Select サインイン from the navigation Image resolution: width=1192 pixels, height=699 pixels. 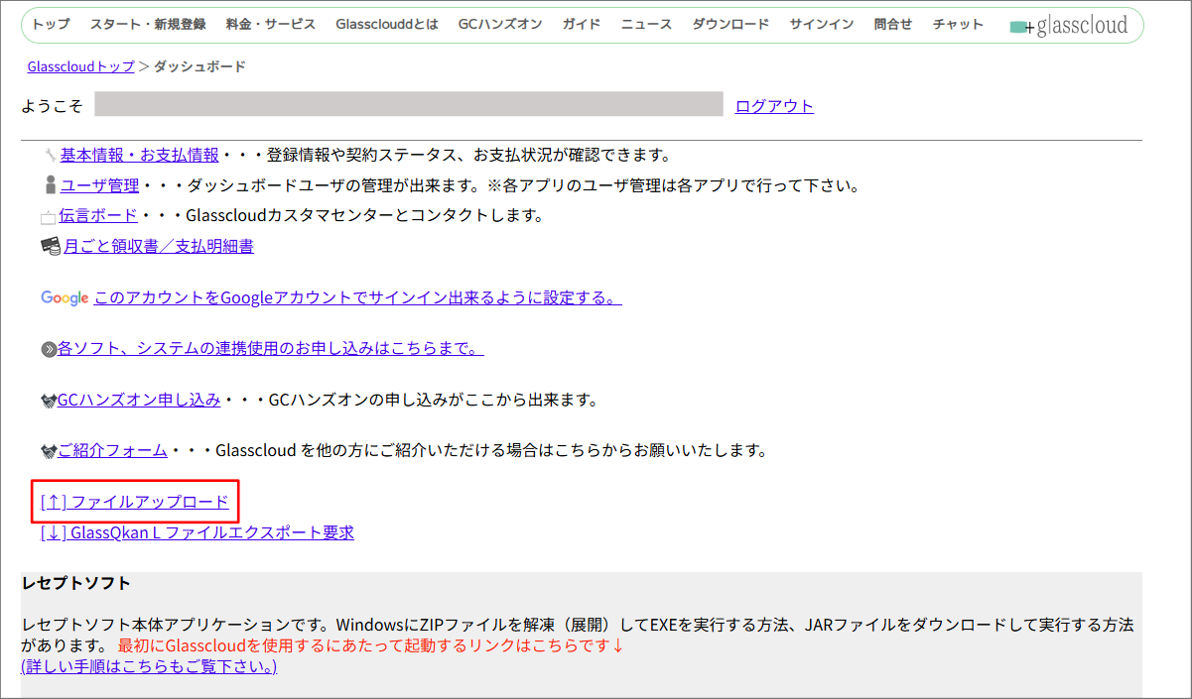821,24
